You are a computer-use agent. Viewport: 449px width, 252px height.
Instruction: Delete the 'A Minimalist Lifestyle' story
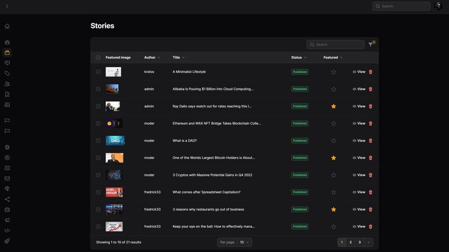[x=370, y=72]
